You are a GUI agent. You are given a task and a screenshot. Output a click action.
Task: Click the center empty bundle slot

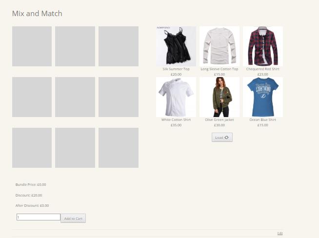[x=75, y=97]
